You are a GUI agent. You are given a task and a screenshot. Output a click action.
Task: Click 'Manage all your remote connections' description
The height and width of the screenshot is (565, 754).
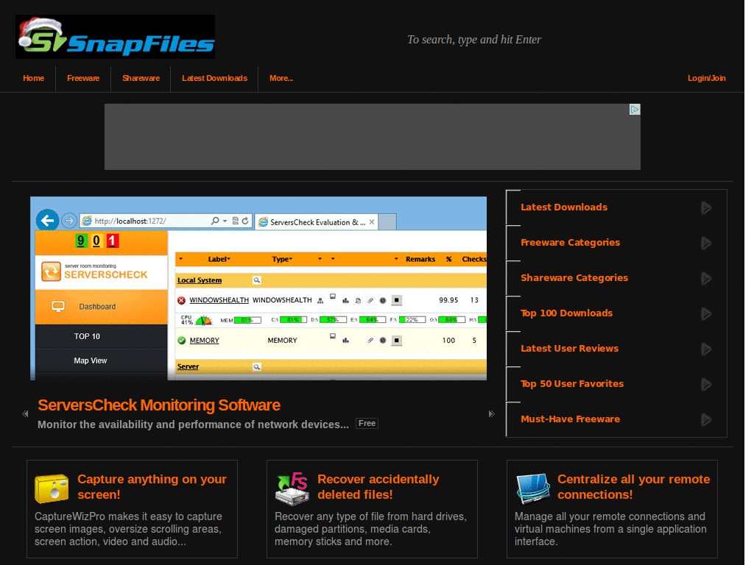[x=610, y=529]
